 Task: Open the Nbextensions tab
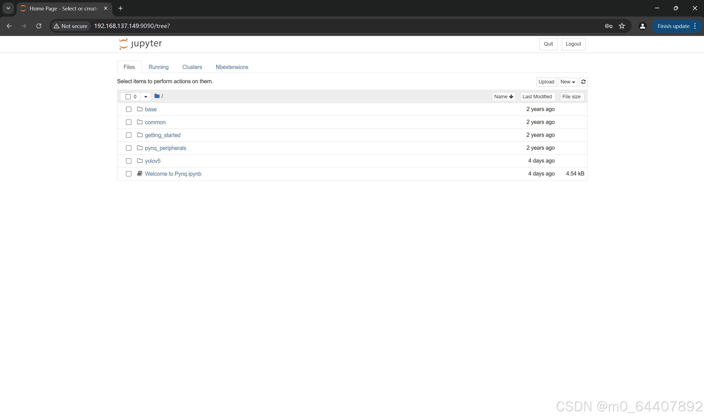click(232, 67)
